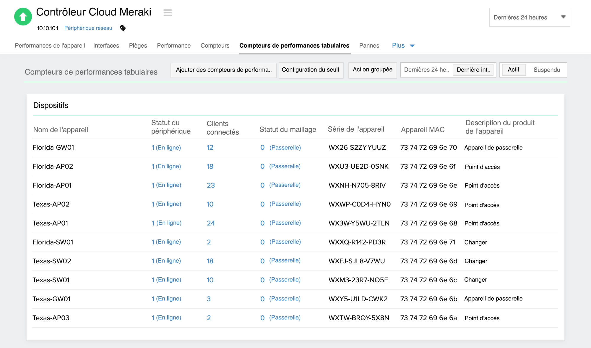The height and width of the screenshot is (348, 591).
Task: Click Passerelle mesh status for Texas-AP03
Action: click(x=285, y=317)
